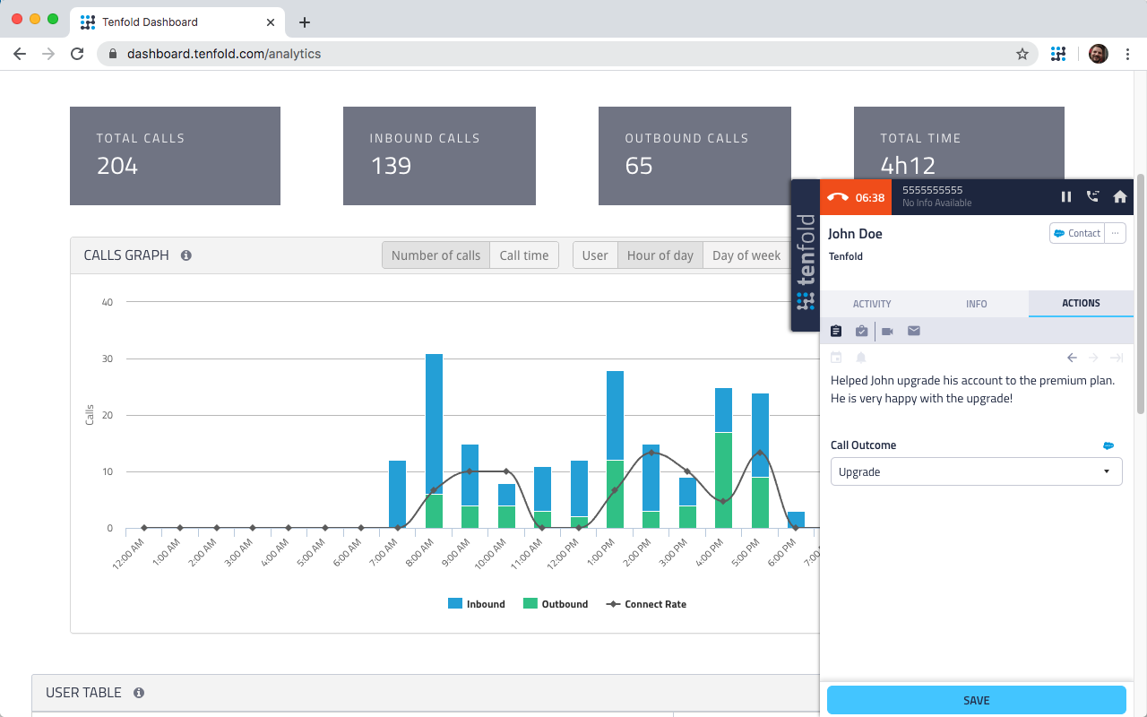Open the Info tab

click(x=976, y=304)
